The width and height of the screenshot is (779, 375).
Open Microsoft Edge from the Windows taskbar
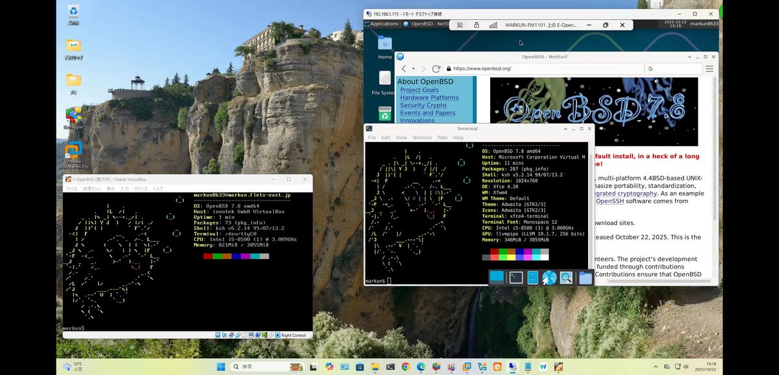[x=421, y=367]
